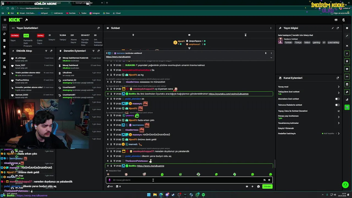The height and width of the screenshot is (198, 352).
Task: Open the oyuneks.com donation link in chat
Action: pyautogui.click(x=228, y=94)
